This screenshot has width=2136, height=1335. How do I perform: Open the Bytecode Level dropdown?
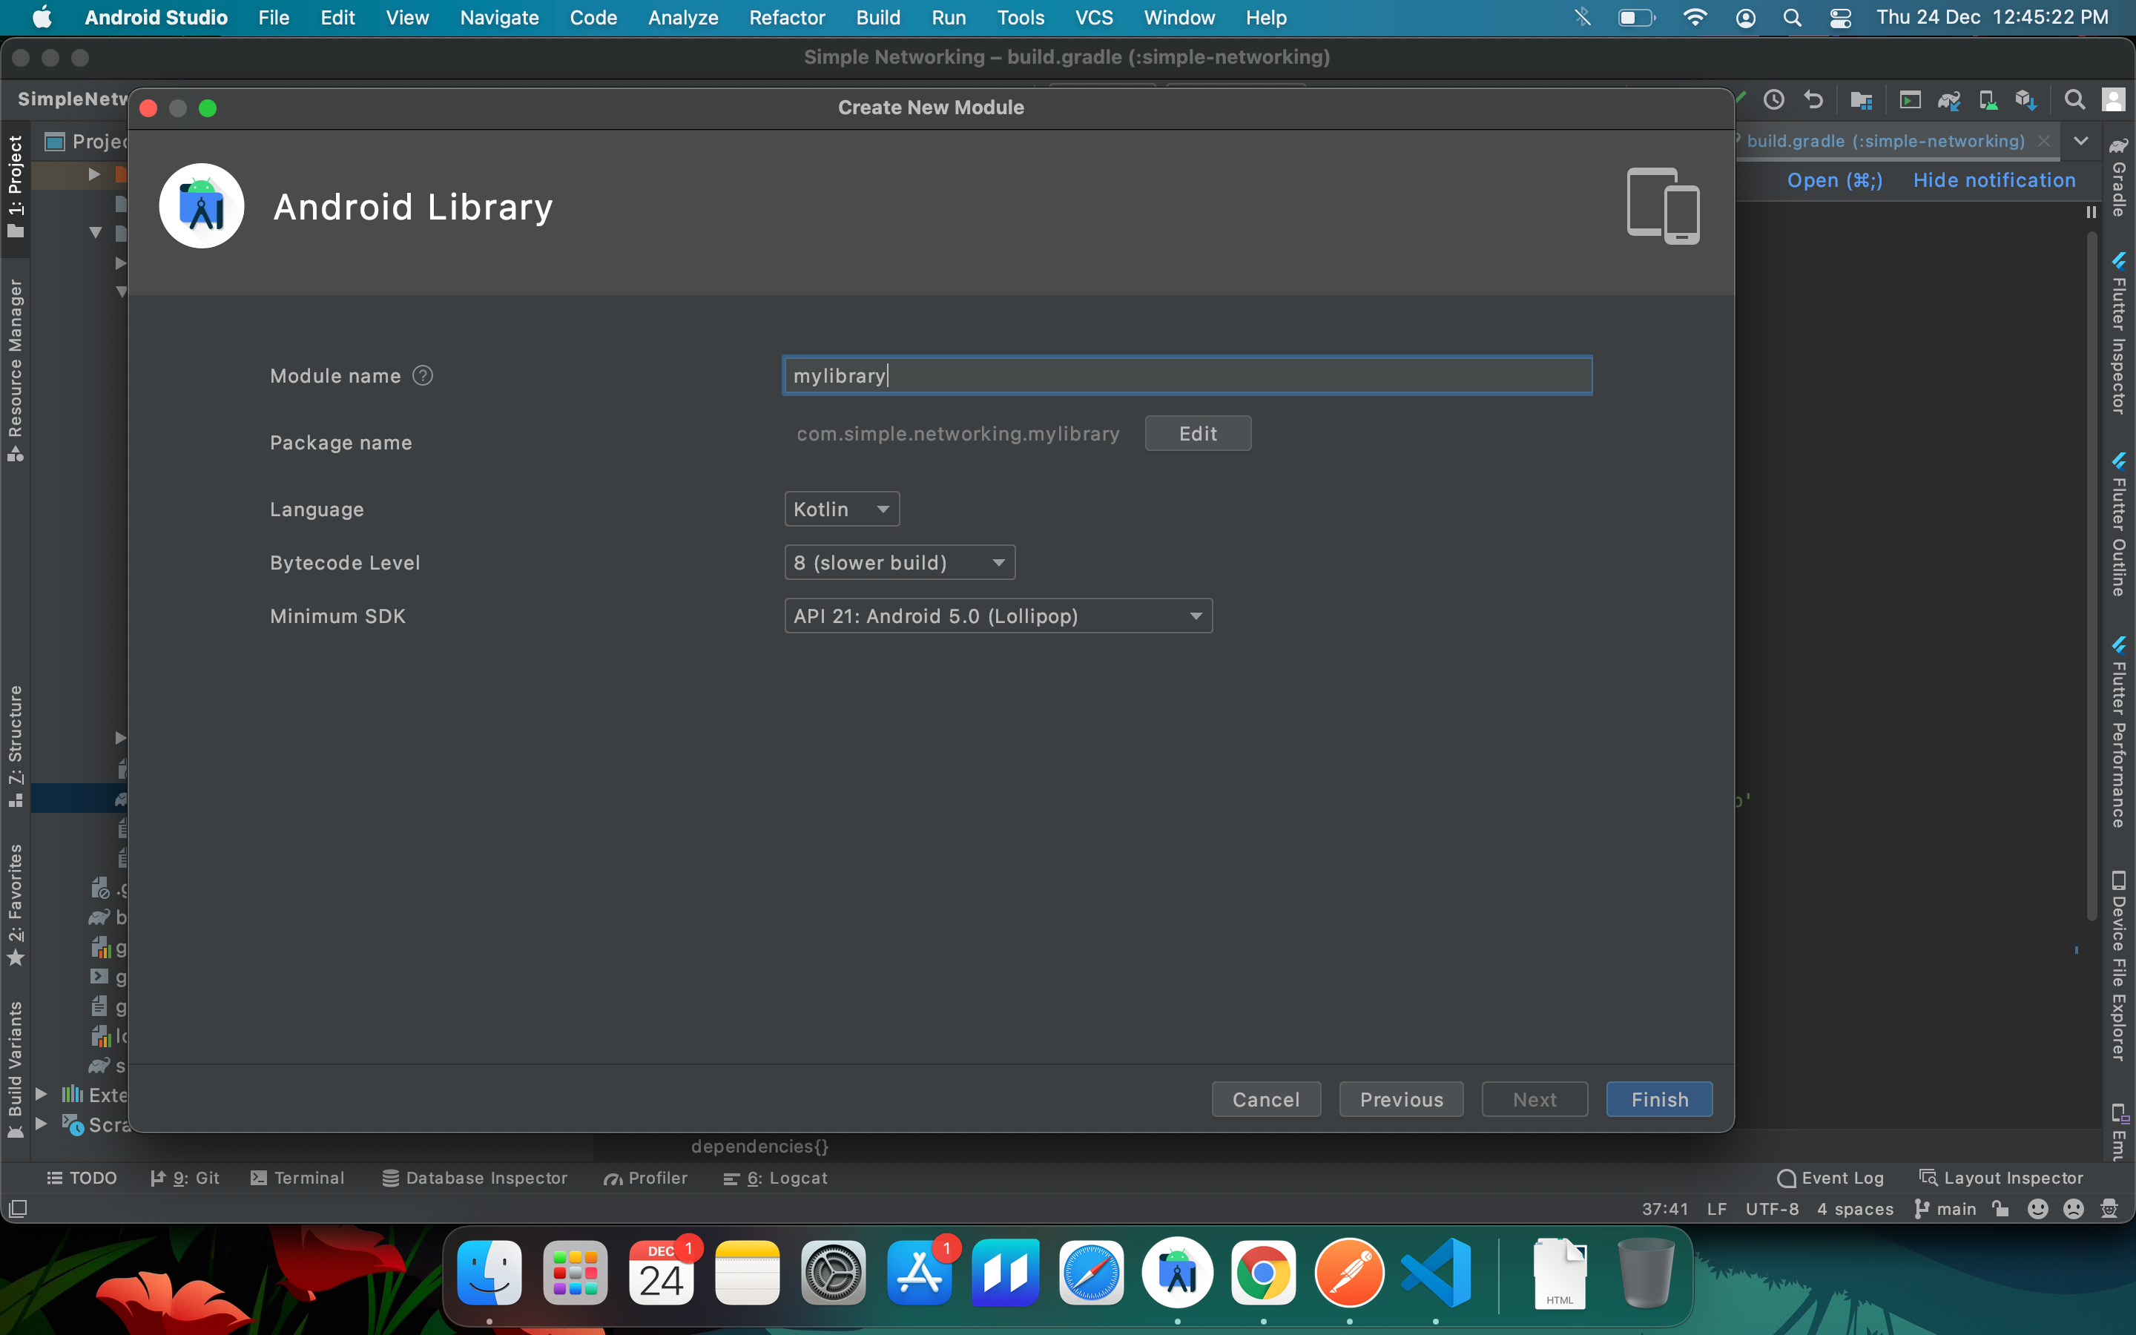[900, 562]
